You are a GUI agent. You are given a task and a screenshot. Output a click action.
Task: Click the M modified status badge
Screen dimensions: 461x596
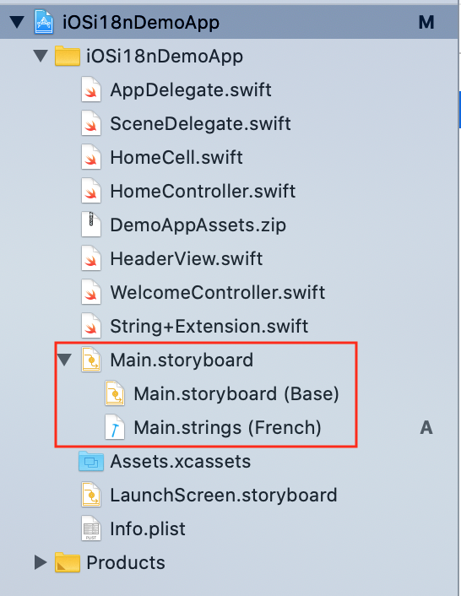(426, 23)
